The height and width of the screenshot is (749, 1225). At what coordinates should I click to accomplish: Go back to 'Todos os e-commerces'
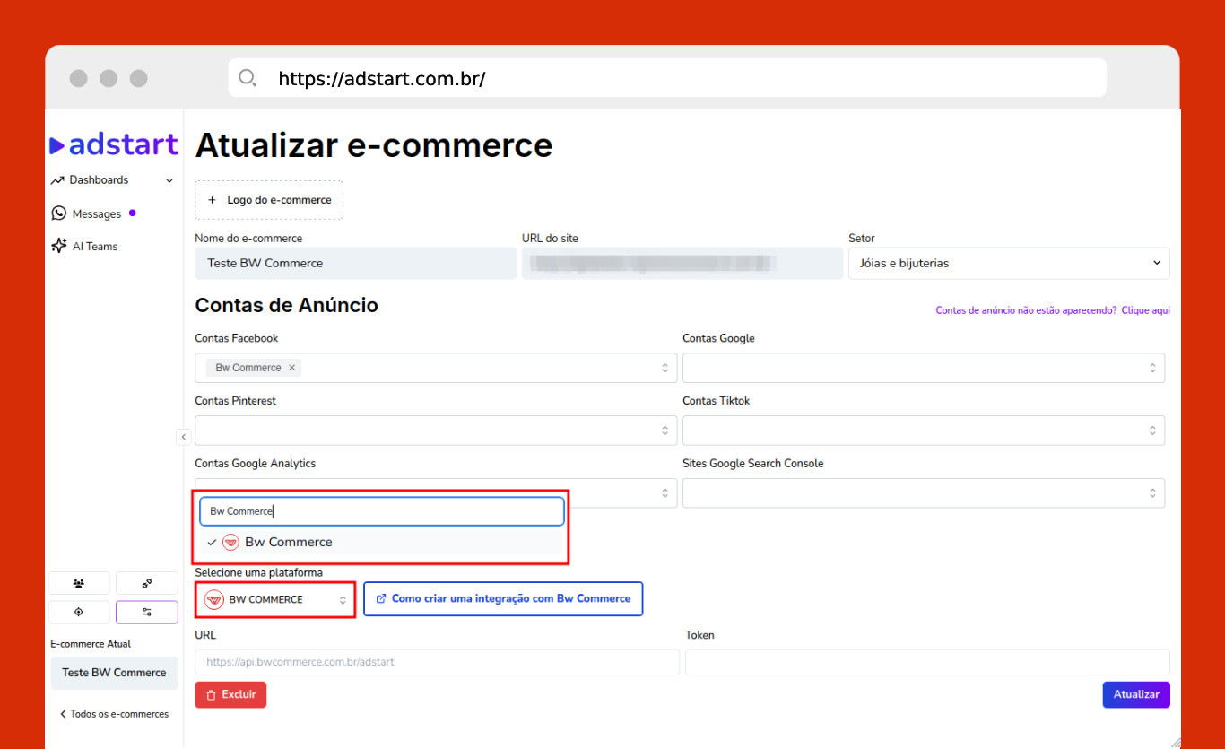[114, 714]
